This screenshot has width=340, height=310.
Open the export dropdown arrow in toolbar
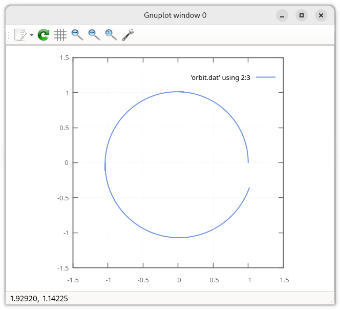[x=32, y=35]
